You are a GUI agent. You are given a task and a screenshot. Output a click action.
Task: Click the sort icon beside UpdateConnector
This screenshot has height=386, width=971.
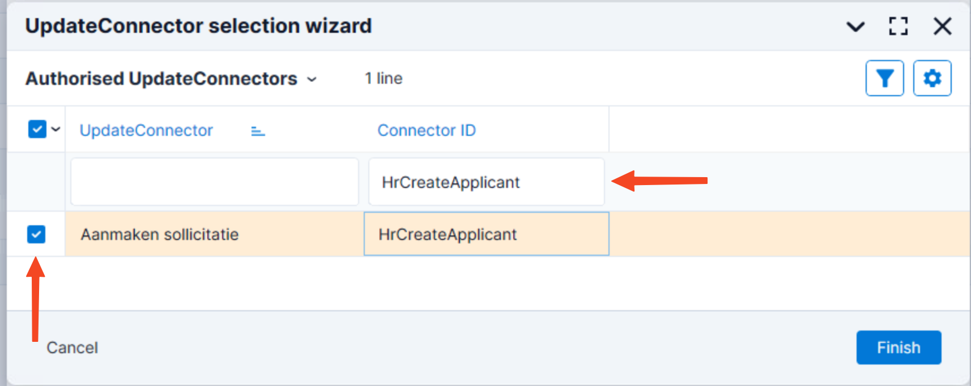point(258,131)
